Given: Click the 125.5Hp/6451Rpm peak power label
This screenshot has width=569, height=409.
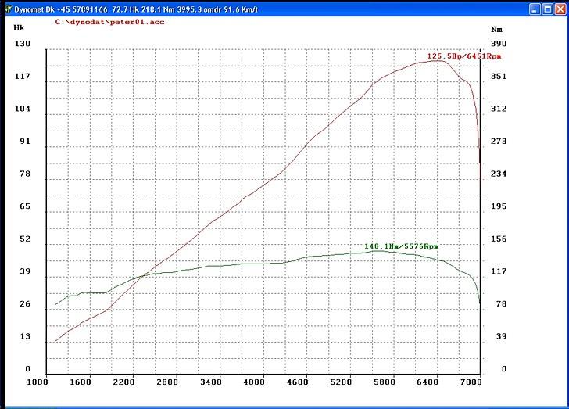Looking at the screenshot, I should (463, 56).
